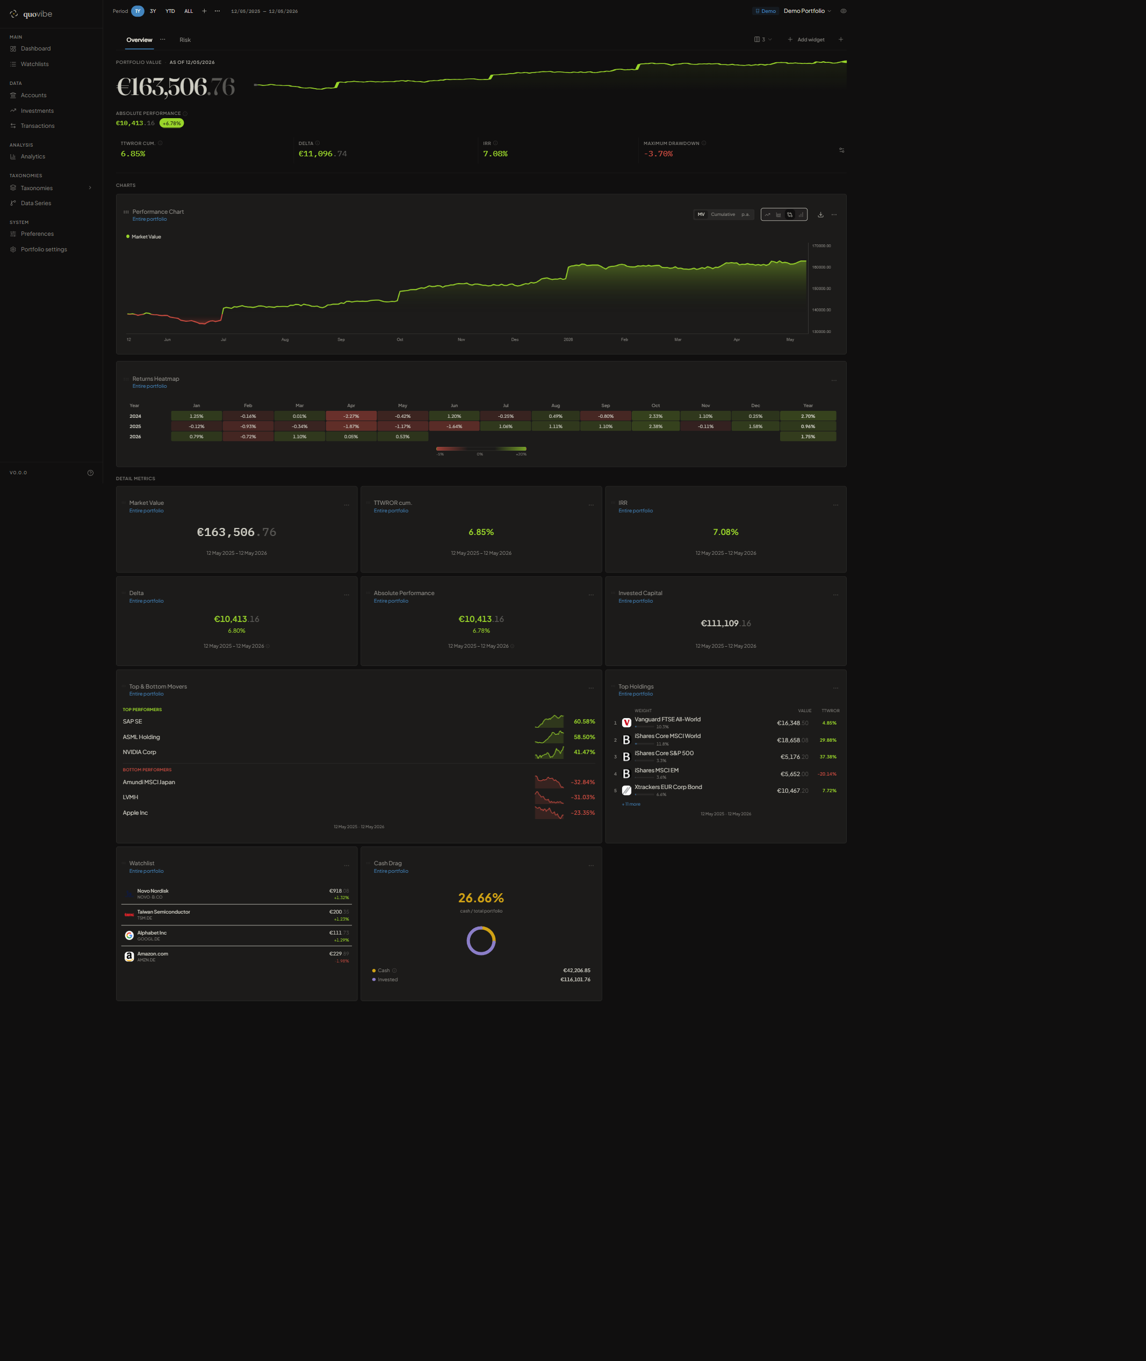Open Invested Capital widget options menu
Viewport: 1146px width, 1361px height.
(x=835, y=595)
